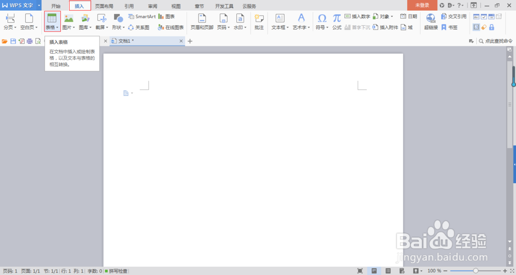This screenshot has width=516, height=275.
Task: Add a new document tab with plus
Action: click(190, 41)
